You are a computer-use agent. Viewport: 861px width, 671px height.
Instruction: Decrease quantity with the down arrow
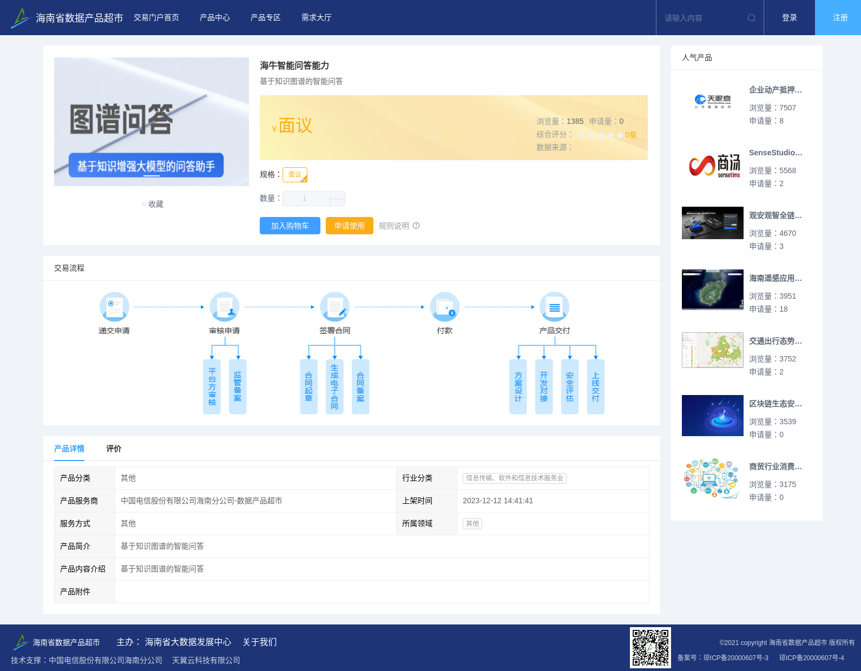pos(338,202)
